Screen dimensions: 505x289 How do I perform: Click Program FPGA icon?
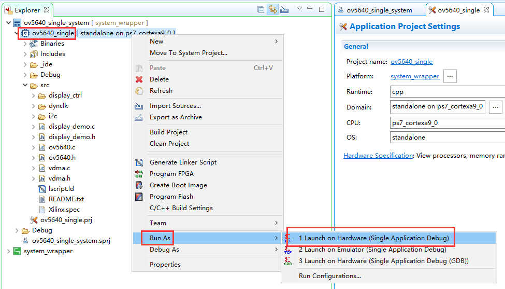point(139,174)
